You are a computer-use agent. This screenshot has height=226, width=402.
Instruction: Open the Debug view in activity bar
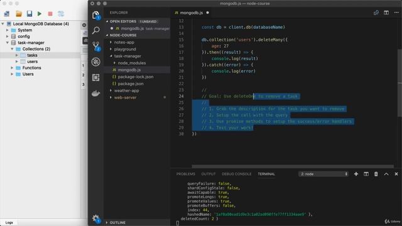(95, 62)
